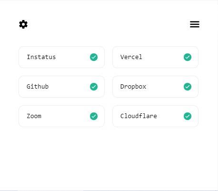Open the hamburger menu
This screenshot has height=191, width=218.
pyautogui.click(x=195, y=24)
